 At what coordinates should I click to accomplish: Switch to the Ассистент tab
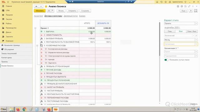(x=38, y=16)
